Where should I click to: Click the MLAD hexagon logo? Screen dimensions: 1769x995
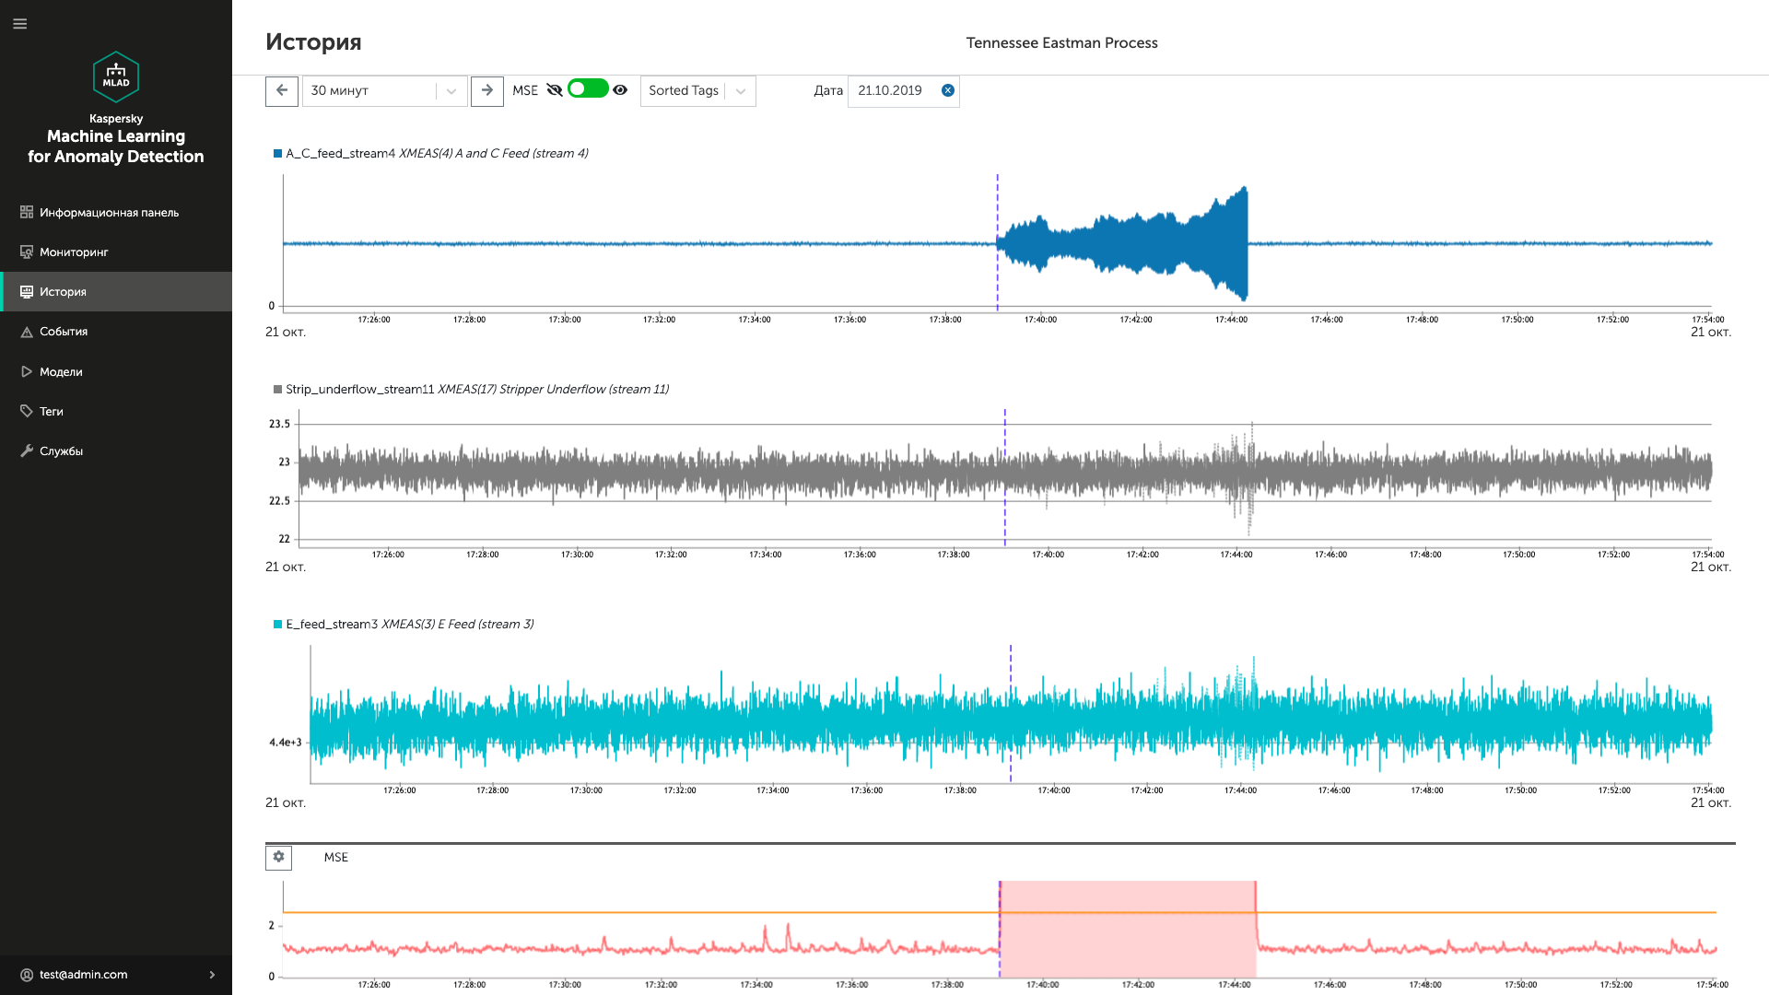(116, 77)
